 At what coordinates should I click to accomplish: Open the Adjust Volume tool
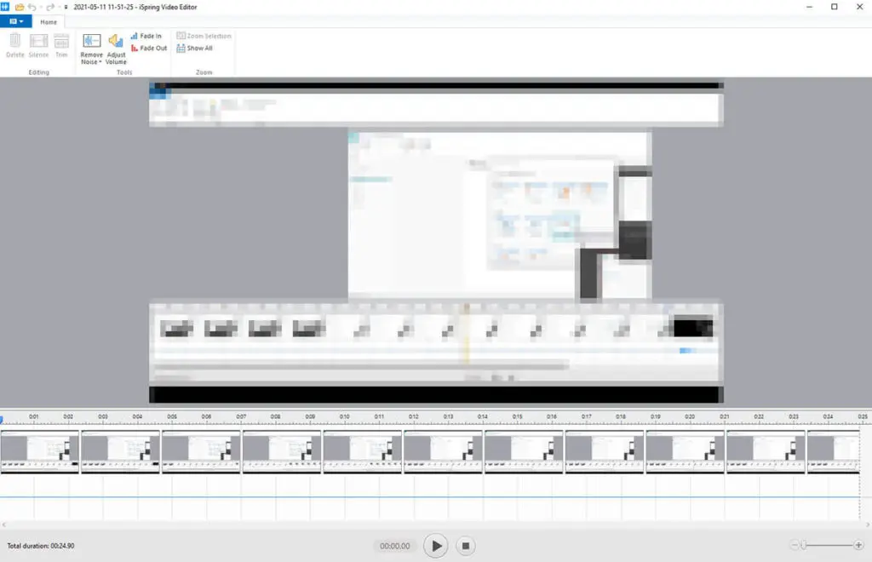pos(116,49)
